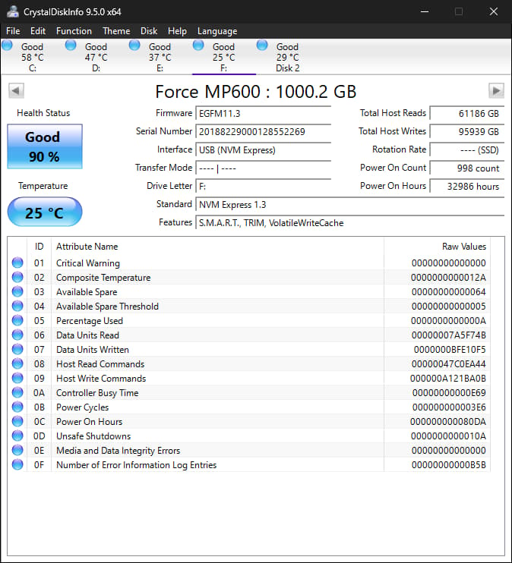Switch to drive C: tab at 58 °C
Screen dimensions: 512x563
coord(33,57)
